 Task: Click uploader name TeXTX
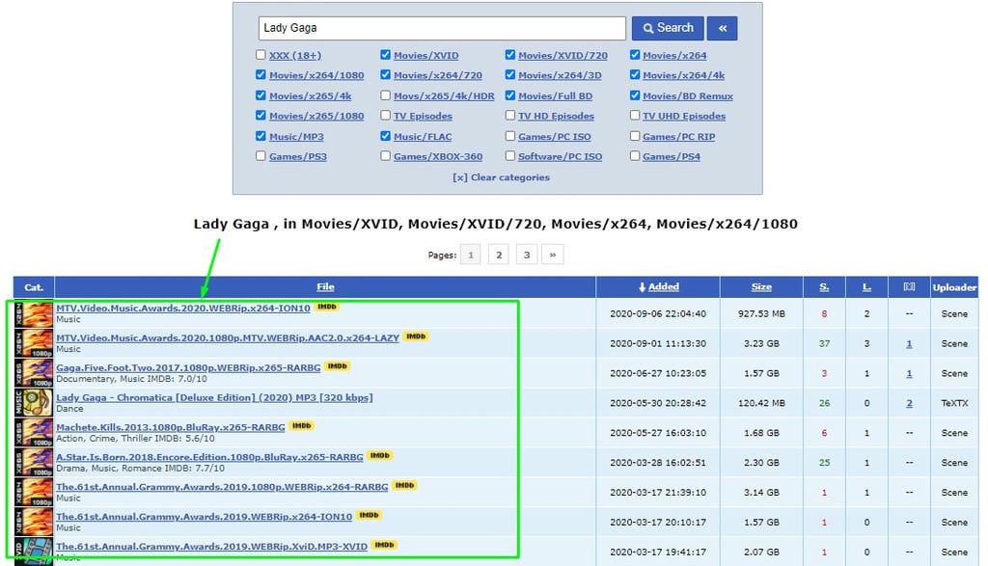954,403
